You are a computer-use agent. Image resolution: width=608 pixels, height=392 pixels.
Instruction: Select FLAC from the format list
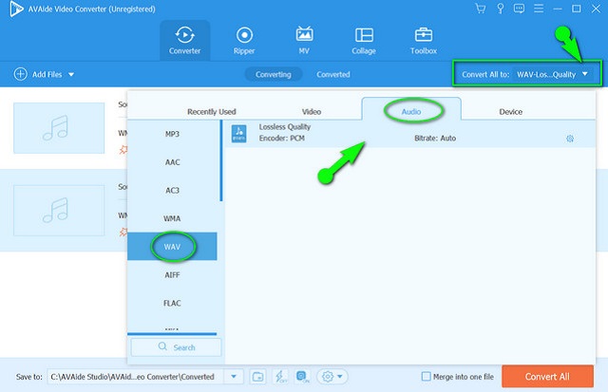pos(172,304)
